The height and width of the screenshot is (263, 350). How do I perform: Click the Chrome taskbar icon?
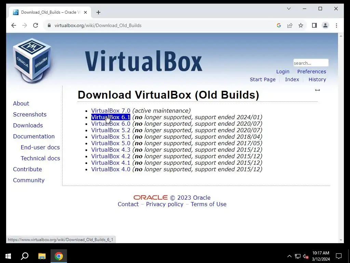pos(59,256)
